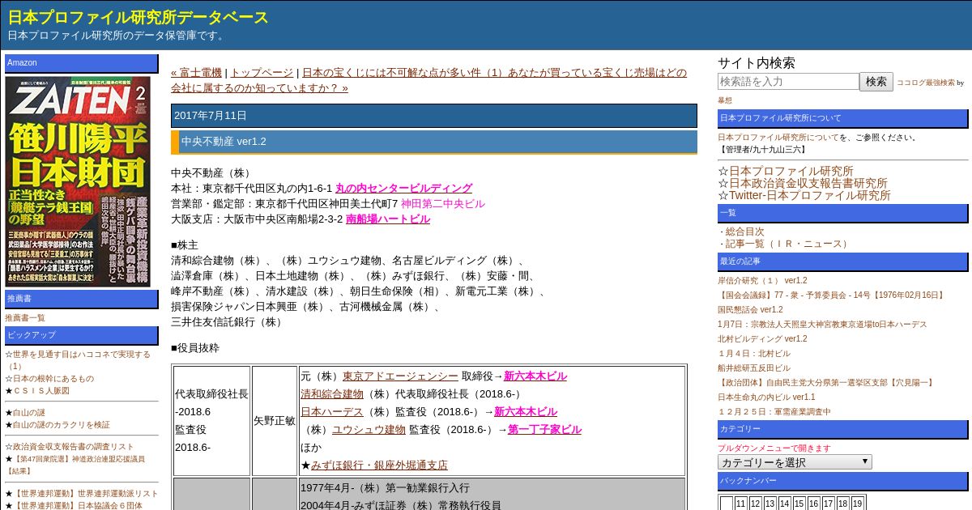The width and height of the screenshot is (972, 510).
Task: Open 神田第二中央ビル link
Action: [x=443, y=203]
